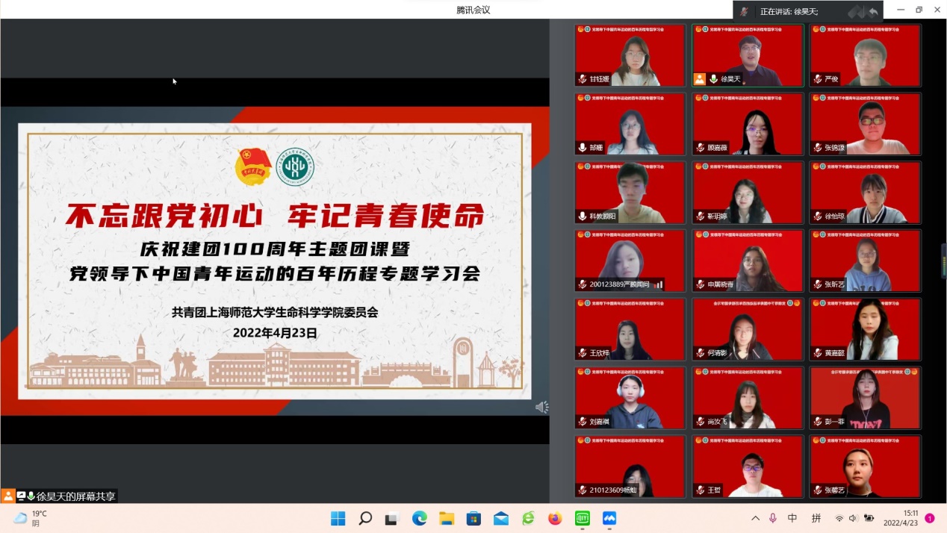
Task: Open the iQIYI app in taskbar
Action: point(582,518)
